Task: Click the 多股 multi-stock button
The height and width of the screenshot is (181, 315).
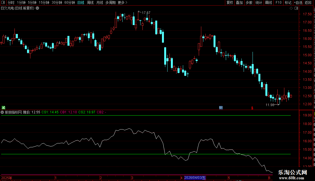Action: point(249,3)
